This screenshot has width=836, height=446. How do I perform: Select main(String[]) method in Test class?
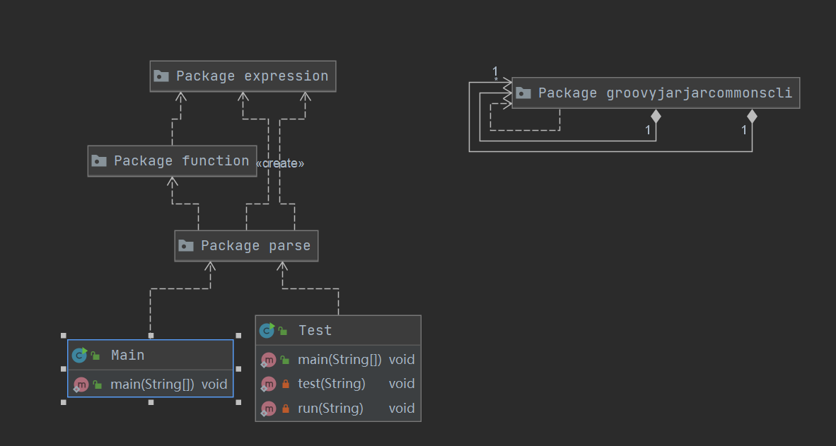coord(339,360)
